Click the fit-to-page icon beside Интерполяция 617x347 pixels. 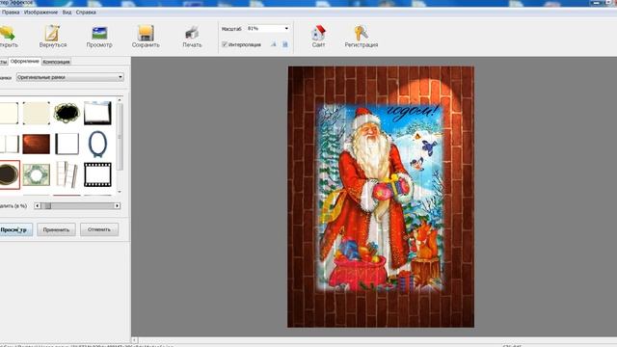[285, 44]
